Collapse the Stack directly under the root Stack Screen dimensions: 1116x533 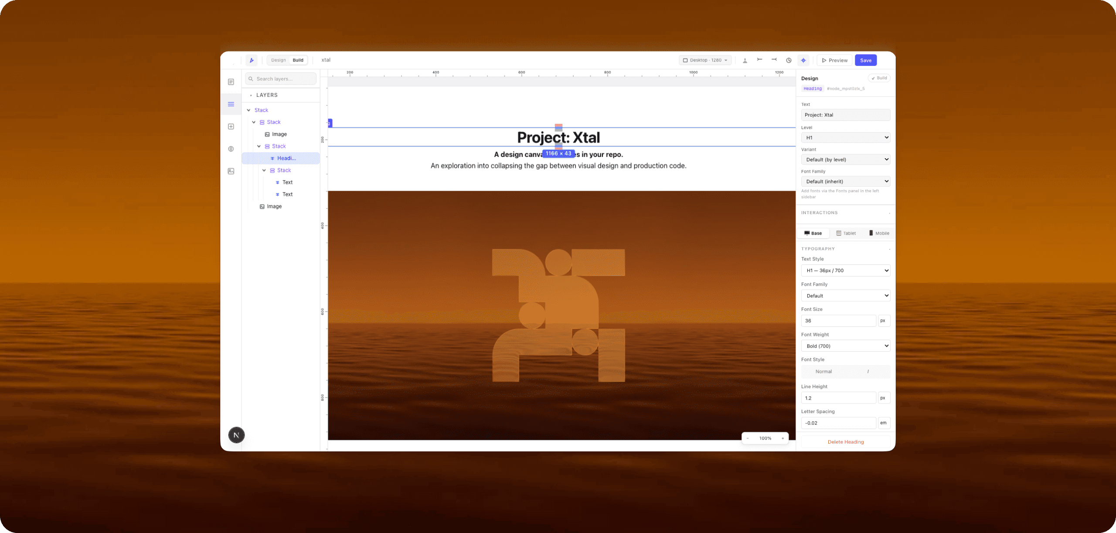(254, 122)
